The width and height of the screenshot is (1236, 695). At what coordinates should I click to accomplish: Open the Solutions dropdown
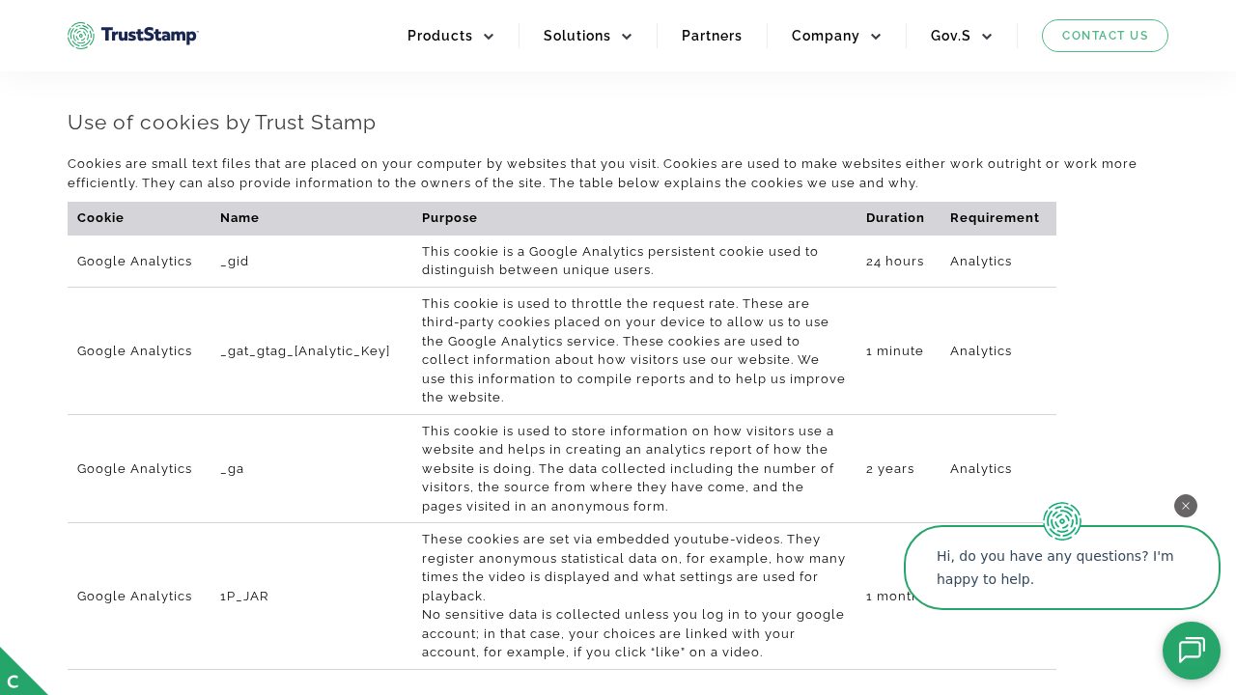576,36
